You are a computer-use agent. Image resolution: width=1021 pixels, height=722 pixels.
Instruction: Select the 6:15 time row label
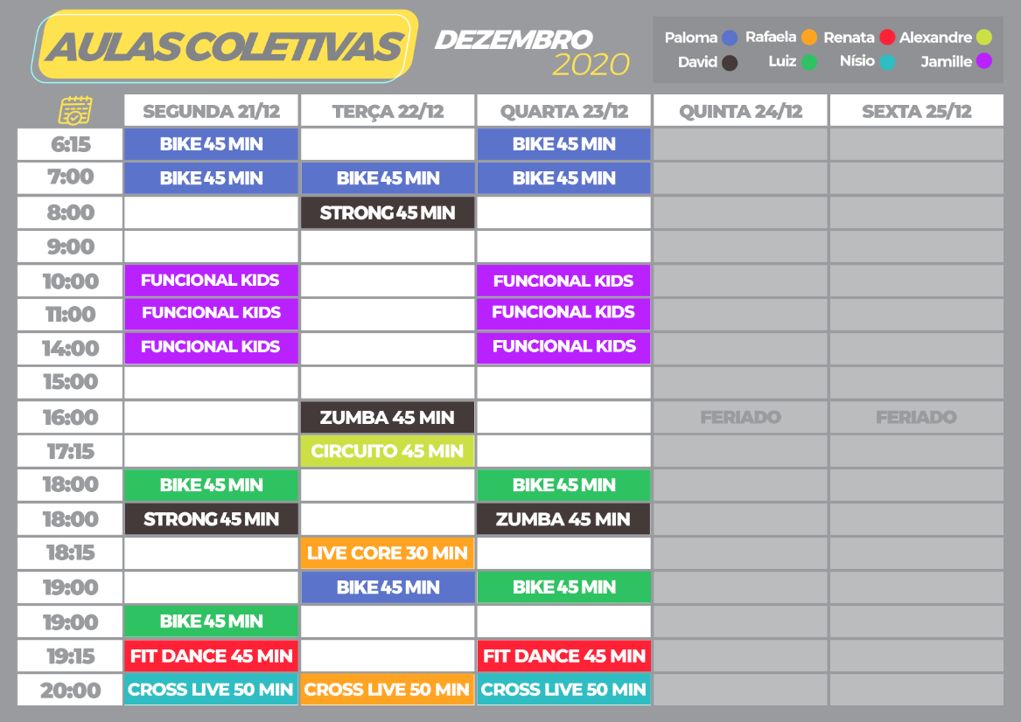70,143
